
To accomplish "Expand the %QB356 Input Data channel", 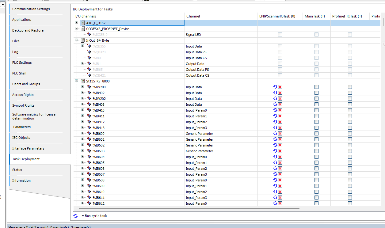I will point(82,46).
